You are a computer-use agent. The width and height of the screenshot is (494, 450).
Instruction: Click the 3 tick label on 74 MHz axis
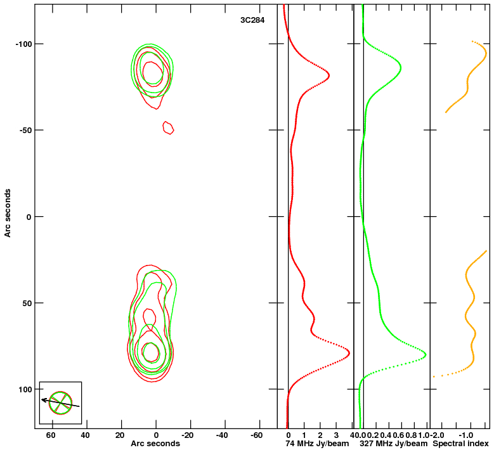tap(336, 435)
